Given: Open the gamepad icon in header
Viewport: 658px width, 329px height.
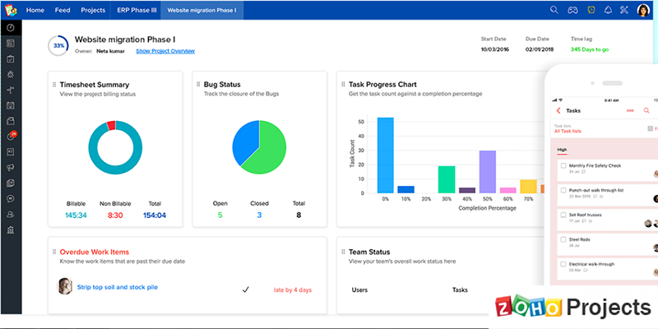Looking at the screenshot, I should tap(572, 10).
